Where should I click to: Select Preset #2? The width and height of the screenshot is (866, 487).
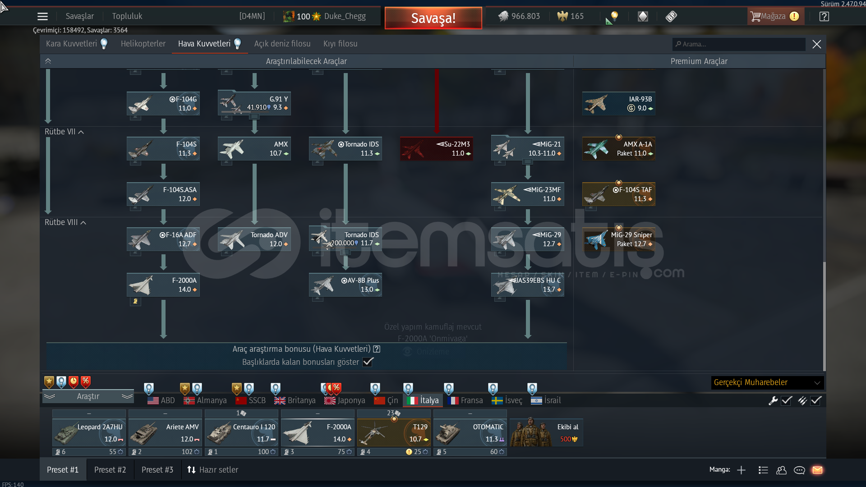tap(110, 470)
